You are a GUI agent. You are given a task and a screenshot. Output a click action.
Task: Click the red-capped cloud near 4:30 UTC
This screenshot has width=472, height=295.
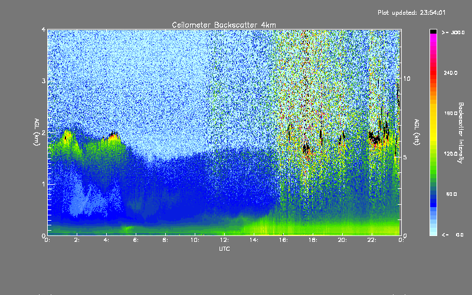(x=113, y=136)
